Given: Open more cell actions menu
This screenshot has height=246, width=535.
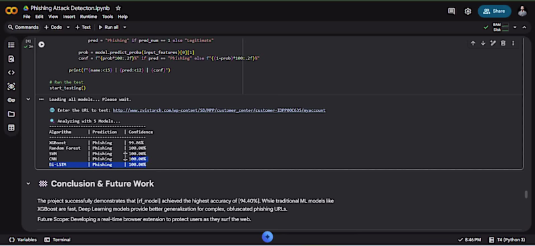Looking at the screenshot, I should pos(513,43).
